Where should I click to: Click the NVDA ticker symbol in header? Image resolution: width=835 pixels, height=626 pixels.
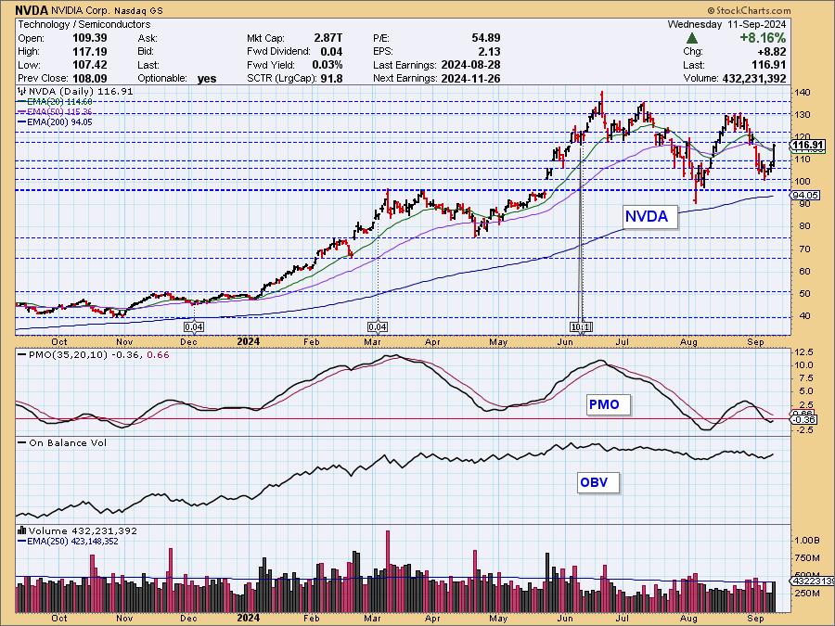pyautogui.click(x=32, y=10)
